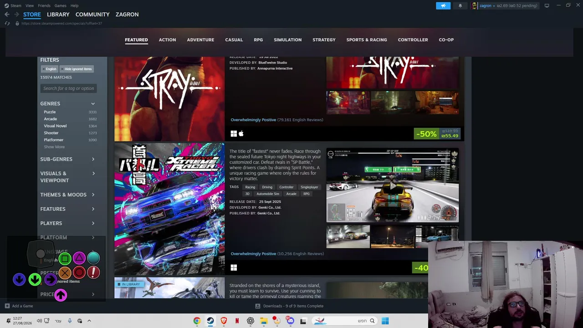Viewport: 583px width, 328px height.
Task: Click the page reload icon beside the URL
Action: tap(7, 23)
